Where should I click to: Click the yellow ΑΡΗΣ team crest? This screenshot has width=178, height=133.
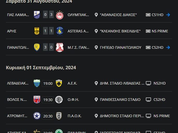click(37, 31)
